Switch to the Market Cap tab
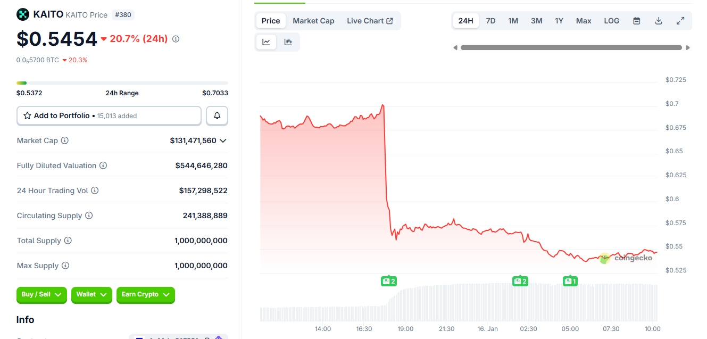The width and height of the screenshot is (707, 339). tap(313, 20)
